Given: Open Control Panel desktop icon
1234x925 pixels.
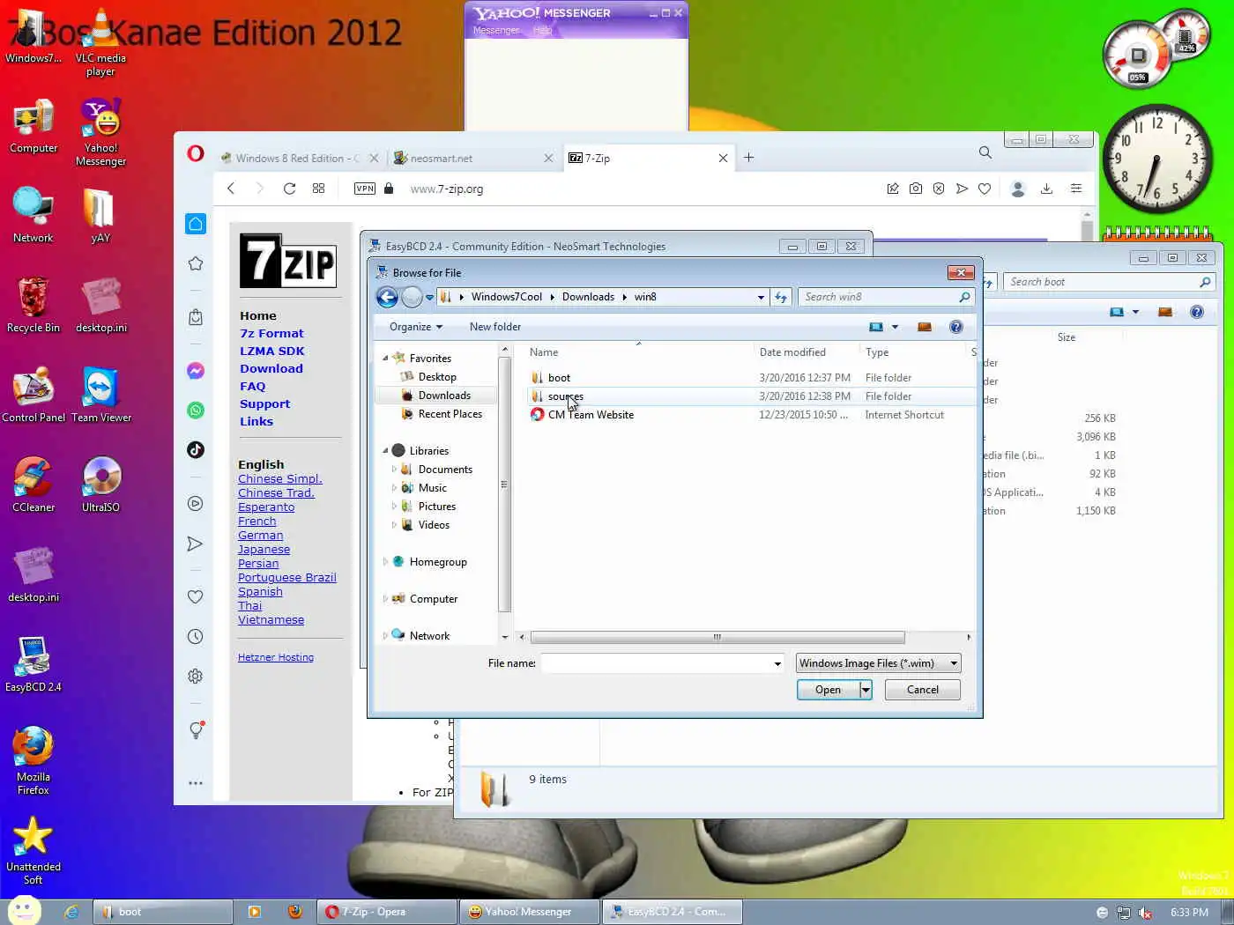Looking at the screenshot, I should pyautogui.click(x=33, y=395).
